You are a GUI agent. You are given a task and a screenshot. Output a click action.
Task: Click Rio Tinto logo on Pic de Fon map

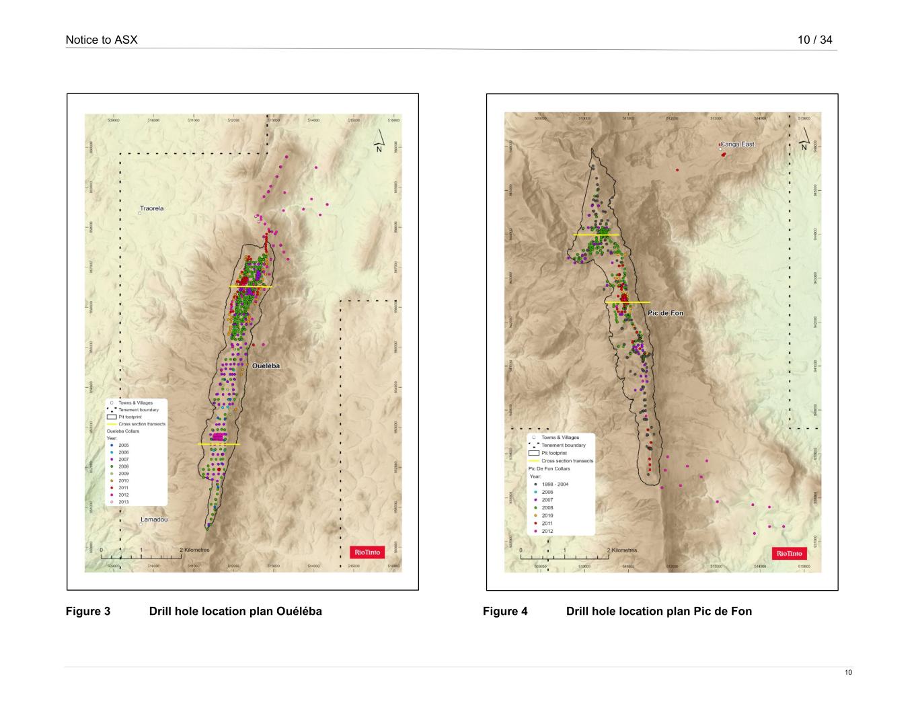(x=789, y=553)
